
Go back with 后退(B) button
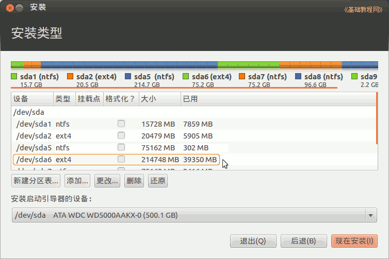tap(304, 241)
